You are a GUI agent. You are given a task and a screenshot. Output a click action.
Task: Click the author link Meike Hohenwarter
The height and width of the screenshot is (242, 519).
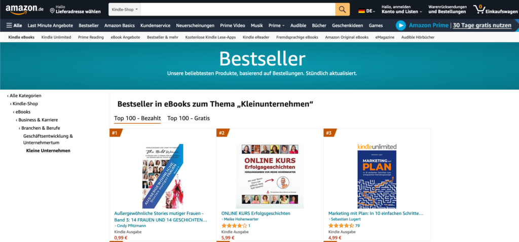[240, 219]
